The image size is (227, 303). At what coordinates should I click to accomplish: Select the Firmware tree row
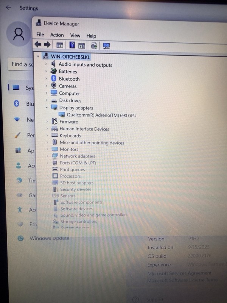point(68,122)
